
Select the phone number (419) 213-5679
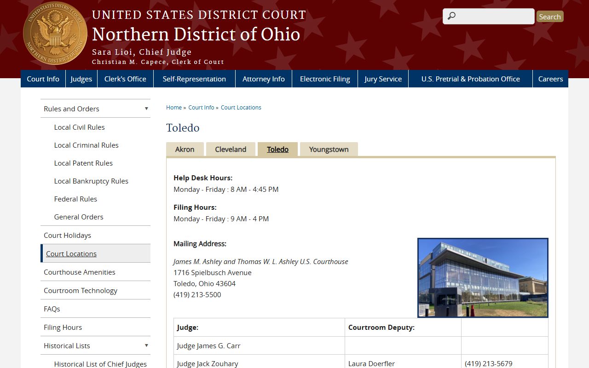coord(488,363)
